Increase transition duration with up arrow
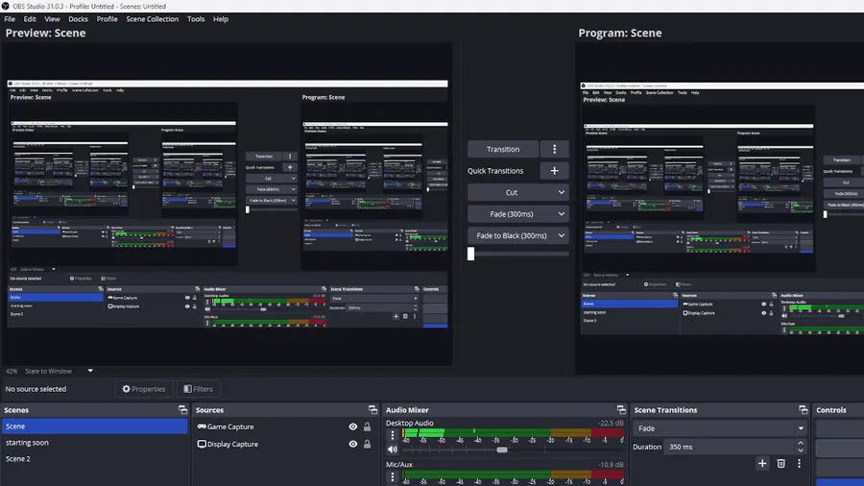 pyautogui.click(x=801, y=443)
